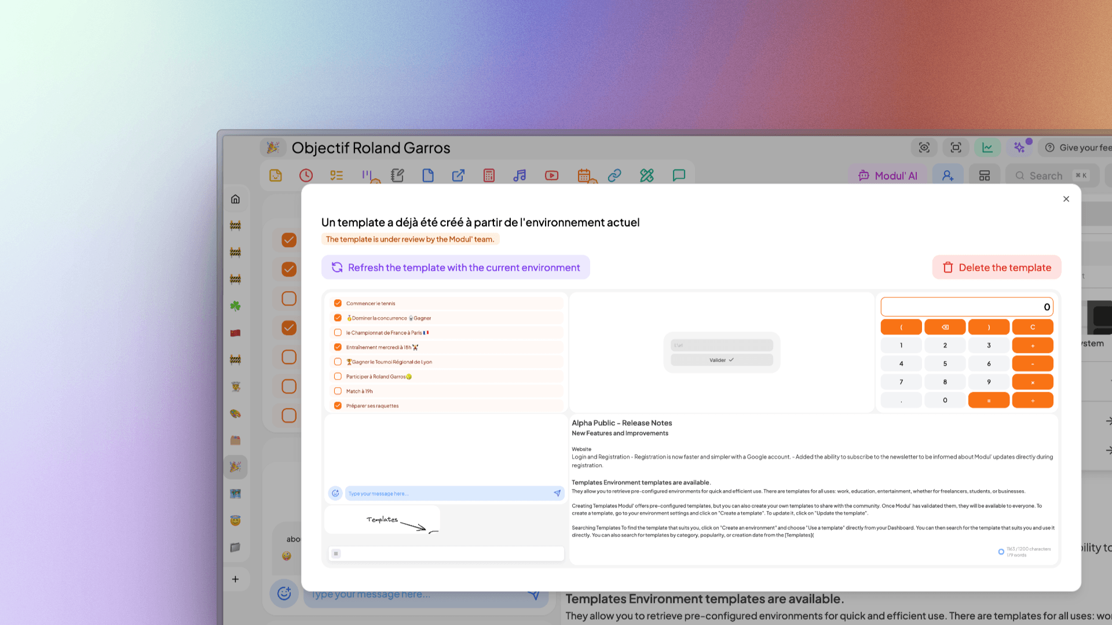The width and height of the screenshot is (1112, 625).
Task: Click the add user invite icon
Action: pos(948,175)
